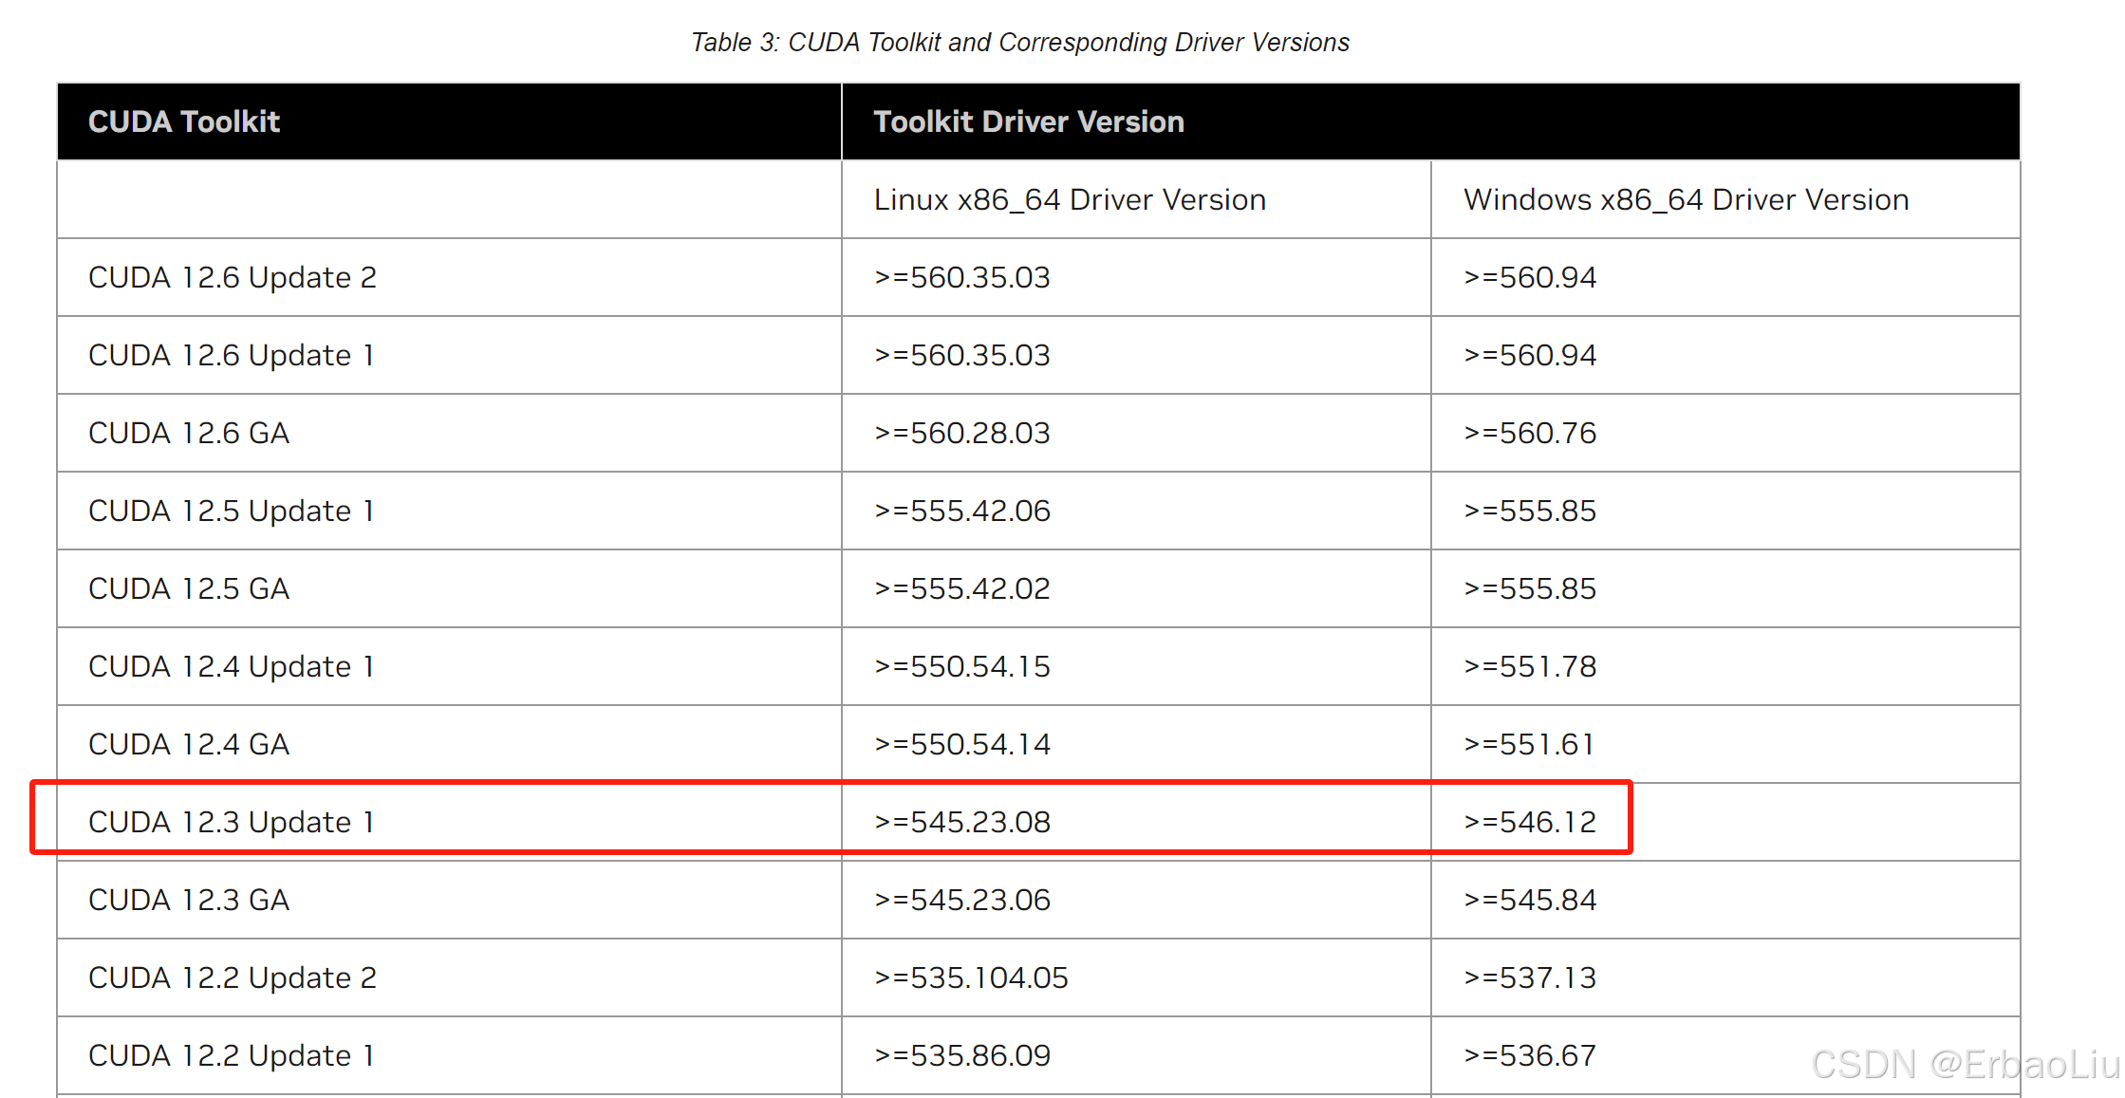The width and height of the screenshot is (2125, 1098).
Task: Select the >=560.76 value
Action: [1530, 433]
